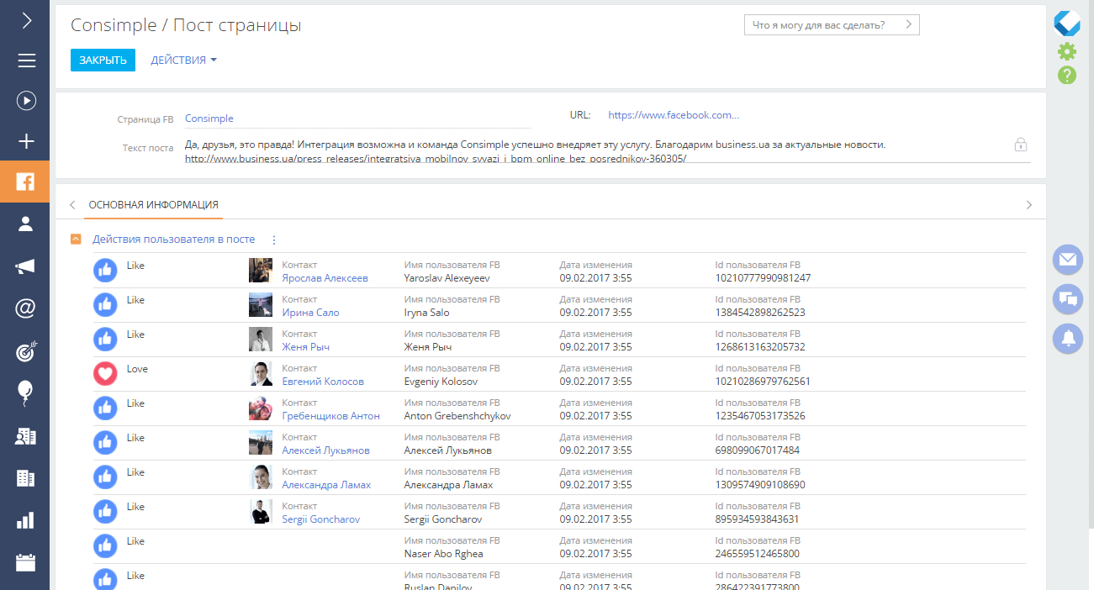This screenshot has width=1094, height=590.
Task: Click the blue bpm'online logo icon
Action: coord(1067,23)
